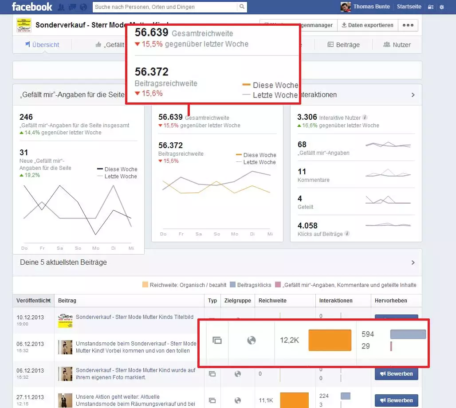Open privacy shortcuts icon
Screen dimensions: 456x408
431,7
